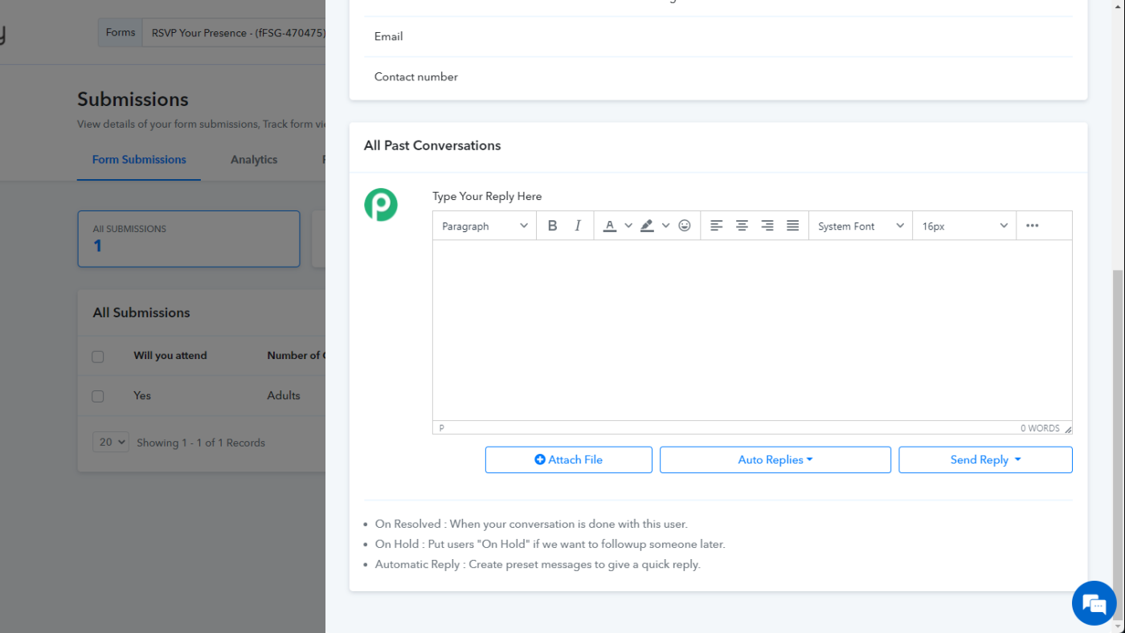Align text left
This screenshot has width=1125, height=633.
pos(717,226)
